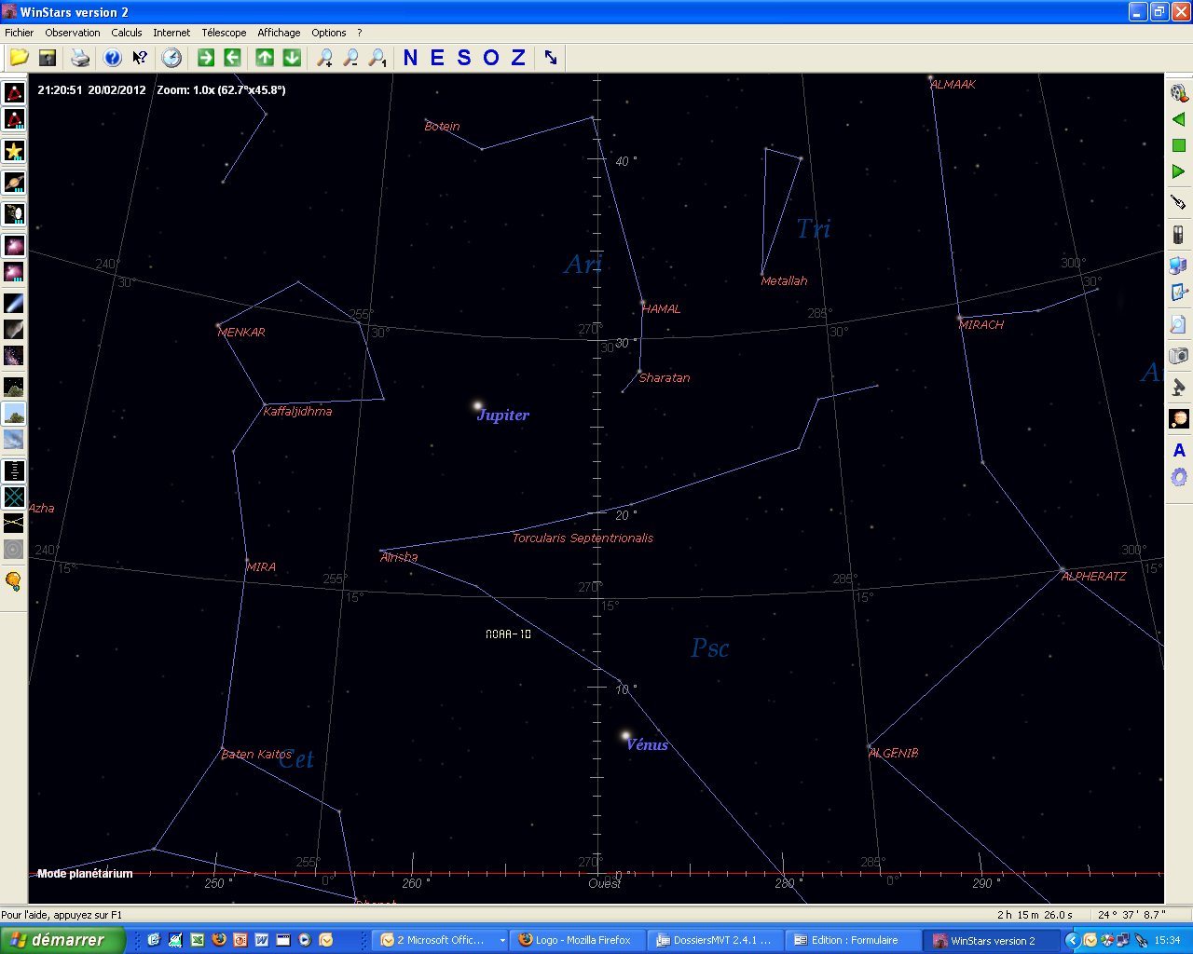Pan view right using green right arrow
Screen dimensions: 1193x954
click(x=206, y=58)
